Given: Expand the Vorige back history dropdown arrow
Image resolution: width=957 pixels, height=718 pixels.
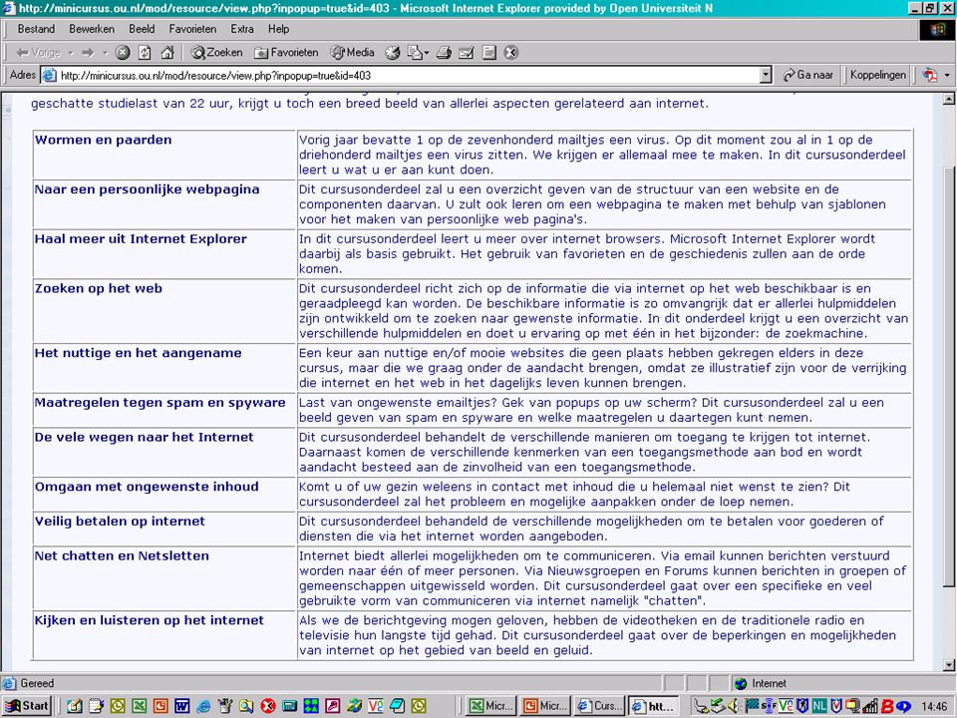Looking at the screenshot, I should (x=71, y=53).
